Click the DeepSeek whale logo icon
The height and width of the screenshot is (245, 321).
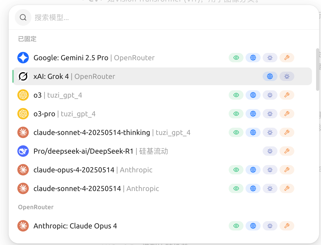point(23,151)
